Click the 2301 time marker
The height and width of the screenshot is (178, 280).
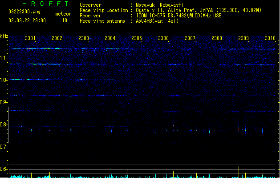point(30,38)
